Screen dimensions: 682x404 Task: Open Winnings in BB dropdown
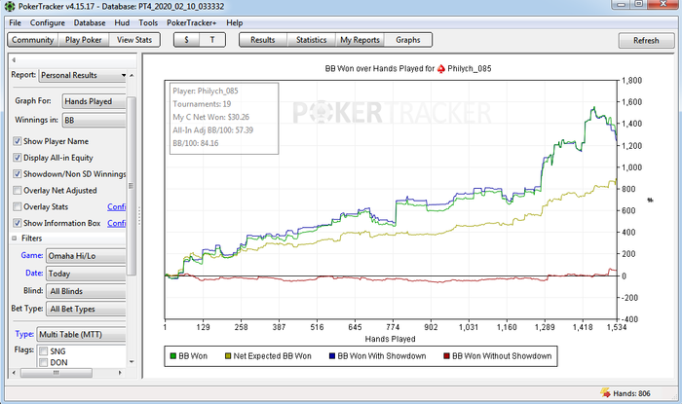pyautogui.click(x=94, y=121)
